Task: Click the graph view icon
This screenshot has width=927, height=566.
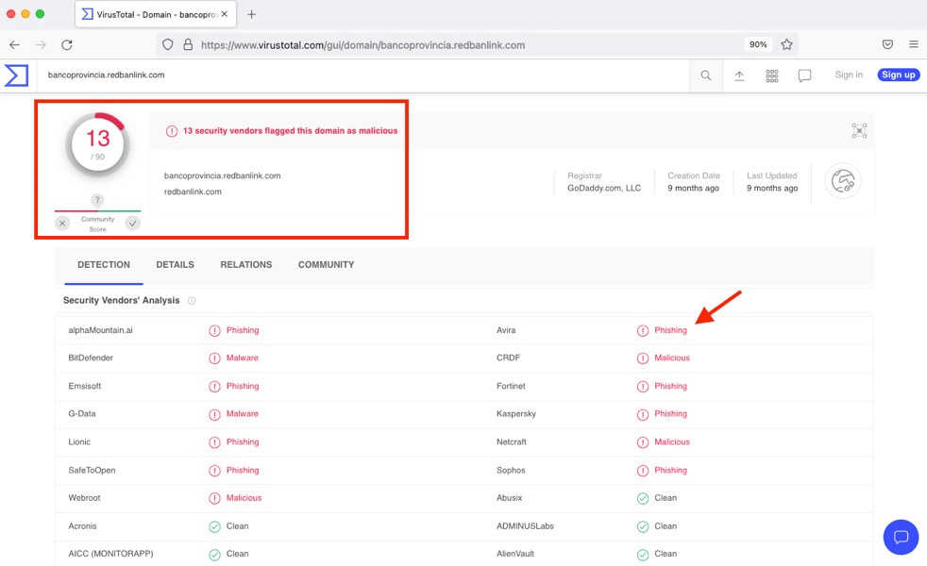Action: click(859, 130)
